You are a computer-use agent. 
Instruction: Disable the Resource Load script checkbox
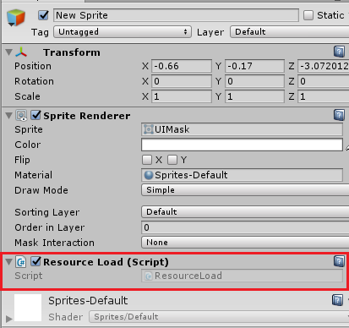tap(36, 261)
